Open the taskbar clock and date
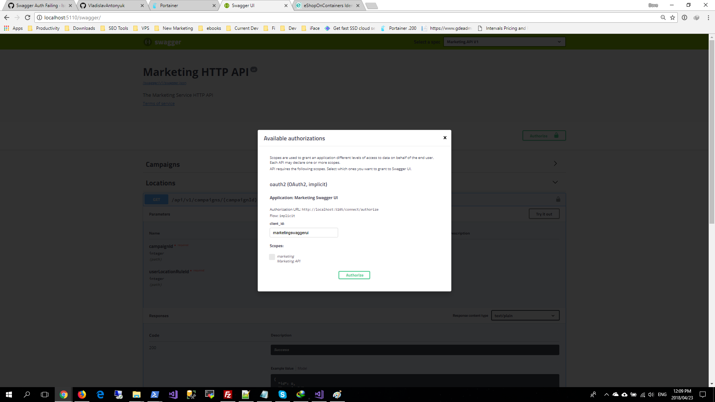Viewport: 715px width, 402px height. click(682, 395)
